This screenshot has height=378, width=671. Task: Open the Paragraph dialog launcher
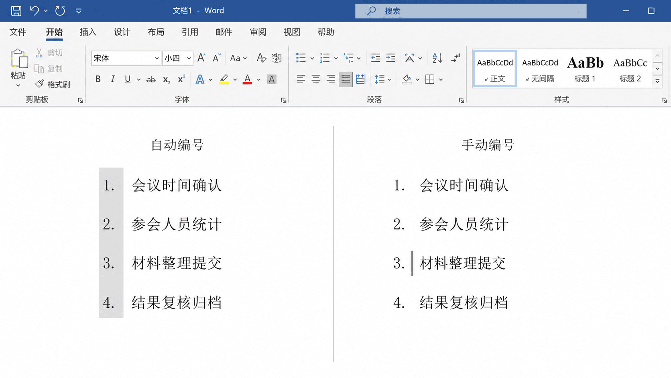(x=462, y=100)
